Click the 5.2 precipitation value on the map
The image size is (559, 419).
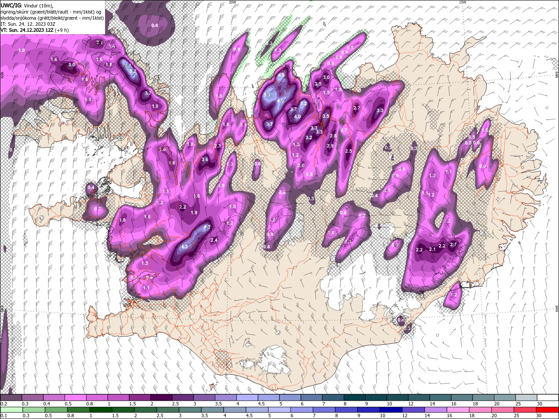pyautogui.click(x=304, y=103)
